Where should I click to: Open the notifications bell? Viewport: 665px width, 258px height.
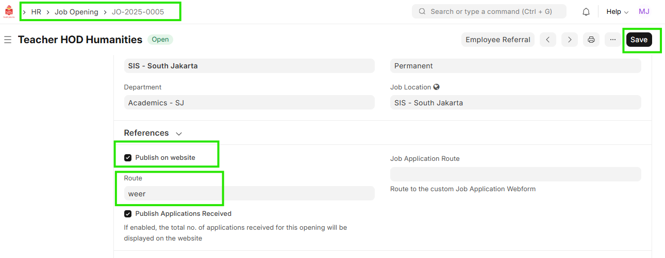point(586,12)
